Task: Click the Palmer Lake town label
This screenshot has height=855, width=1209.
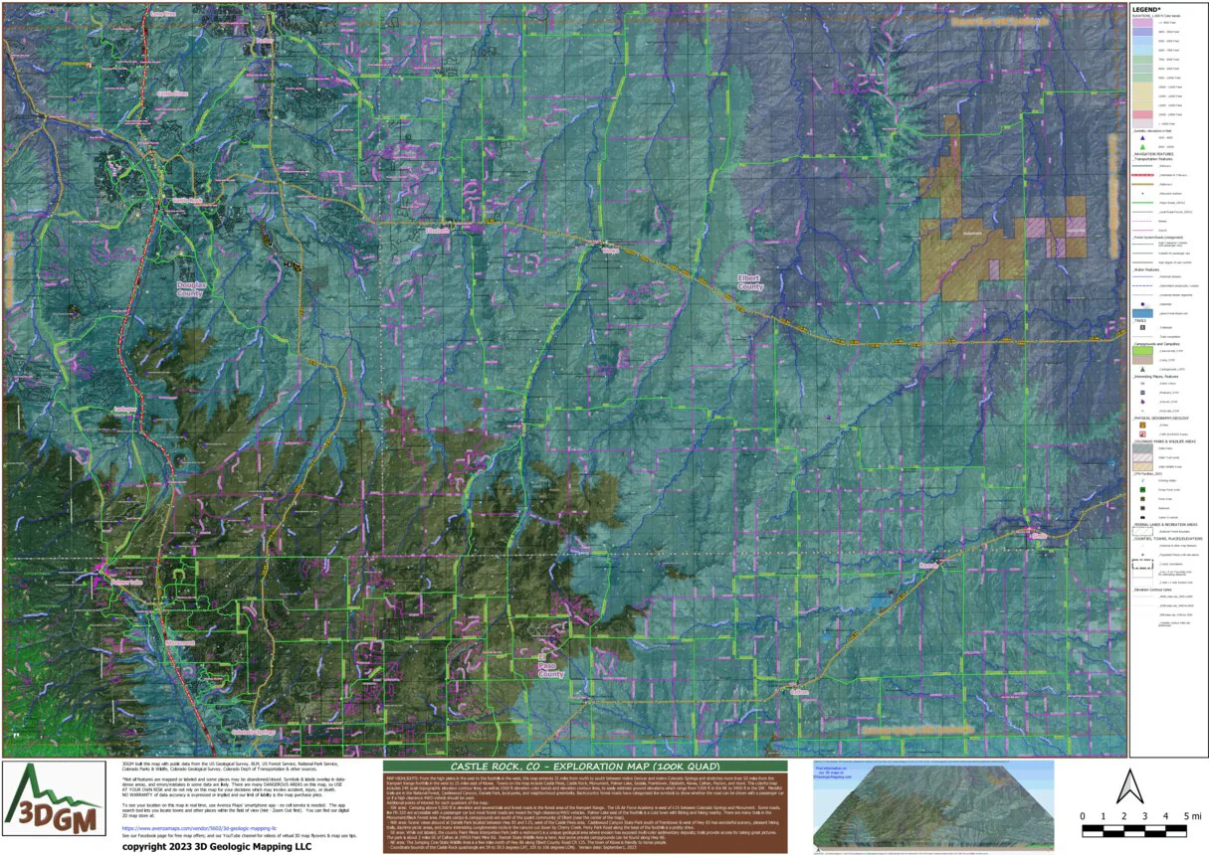Action: click(x=126, y=582)
